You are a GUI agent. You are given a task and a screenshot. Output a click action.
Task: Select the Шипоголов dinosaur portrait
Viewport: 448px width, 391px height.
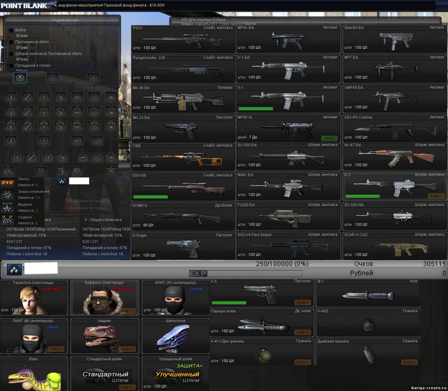pyautogui.click(x=176, y=336)
